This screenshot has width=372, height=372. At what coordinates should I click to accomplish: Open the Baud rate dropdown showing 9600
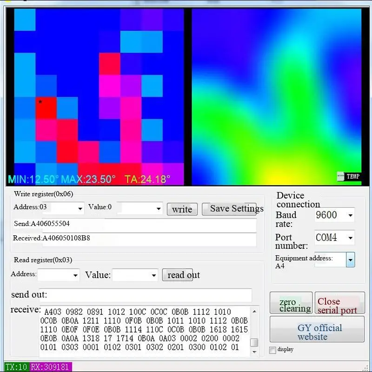[350, 215]
